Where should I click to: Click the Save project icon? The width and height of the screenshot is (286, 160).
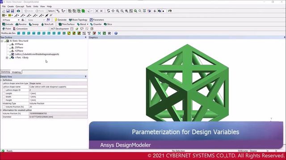8,11
